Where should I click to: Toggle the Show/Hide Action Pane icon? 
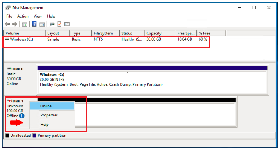tap(42, 24)
